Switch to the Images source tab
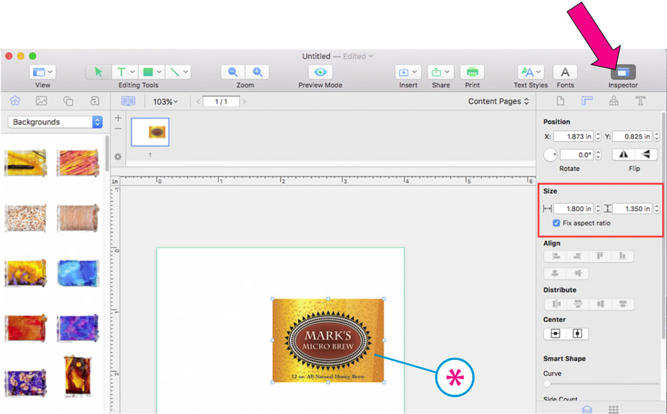The image size is (667, 414). pos(41,101)
